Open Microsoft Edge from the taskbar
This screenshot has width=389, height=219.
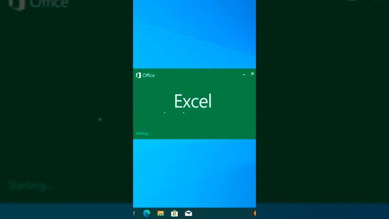pyautogui.click(x=147, y=213)
